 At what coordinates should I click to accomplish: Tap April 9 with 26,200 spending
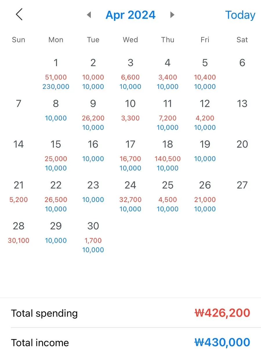[x=93, y=114]
